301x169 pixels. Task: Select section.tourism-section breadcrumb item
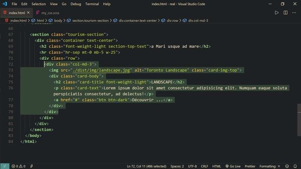pyautogui.click(x=90, y=21)
